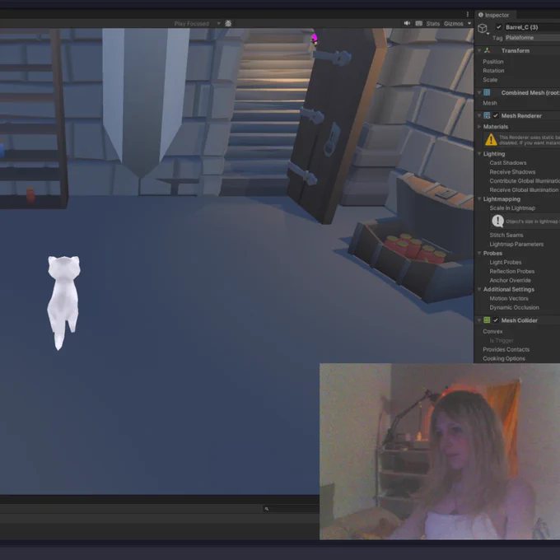Collapse the Combined Mesh component
This screenshot has width=560, height=560.
[479, 92]
